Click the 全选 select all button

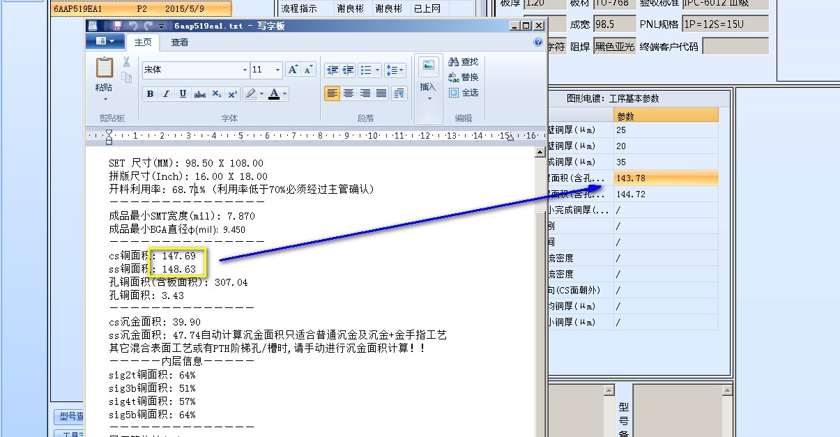tap(464, 93)
